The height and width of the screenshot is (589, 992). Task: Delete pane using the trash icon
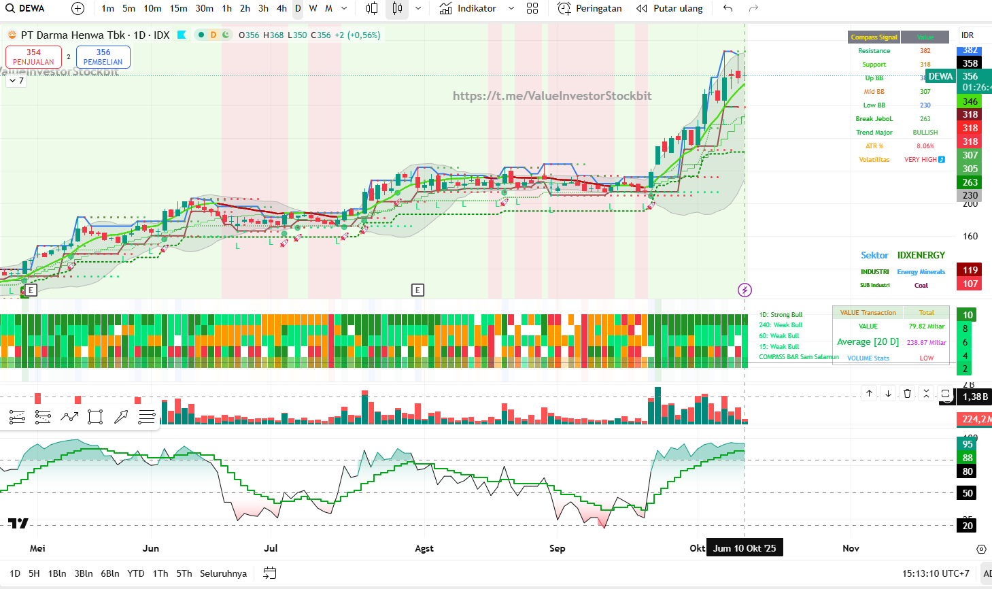[907, 393]
